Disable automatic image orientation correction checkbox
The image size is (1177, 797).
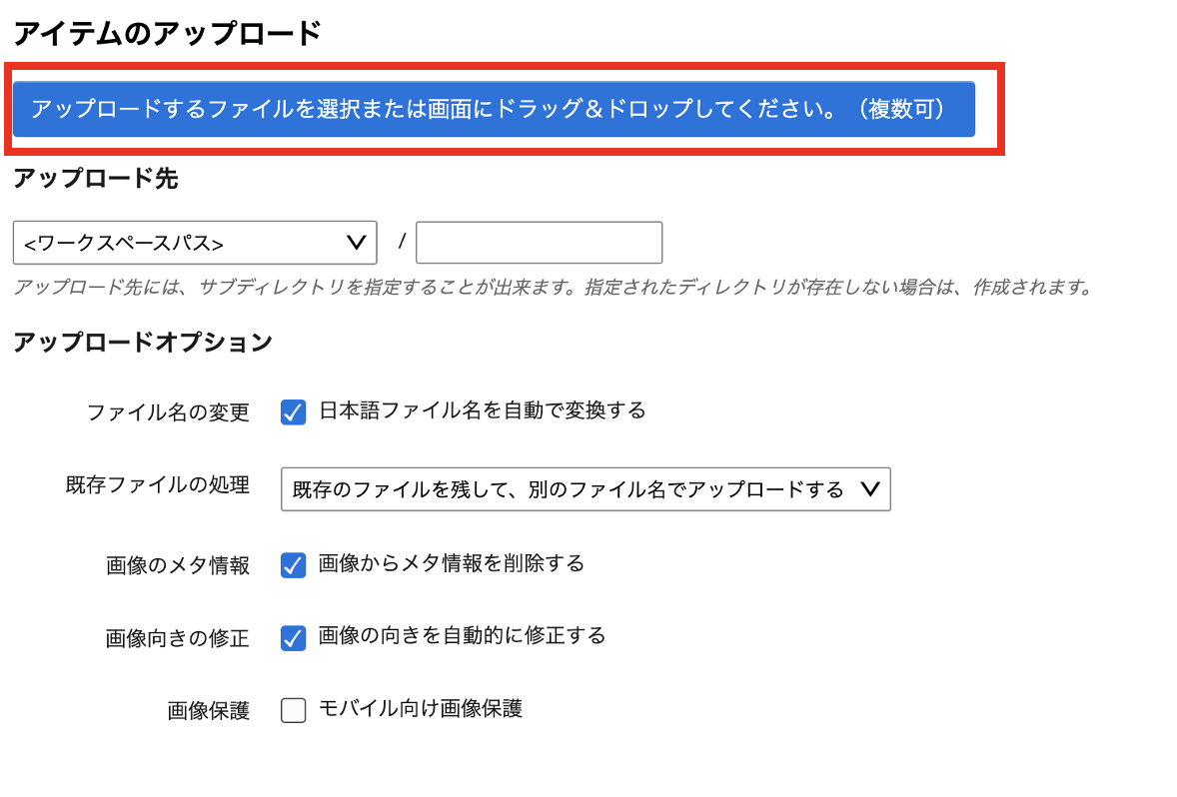click(x=292, y=638)
